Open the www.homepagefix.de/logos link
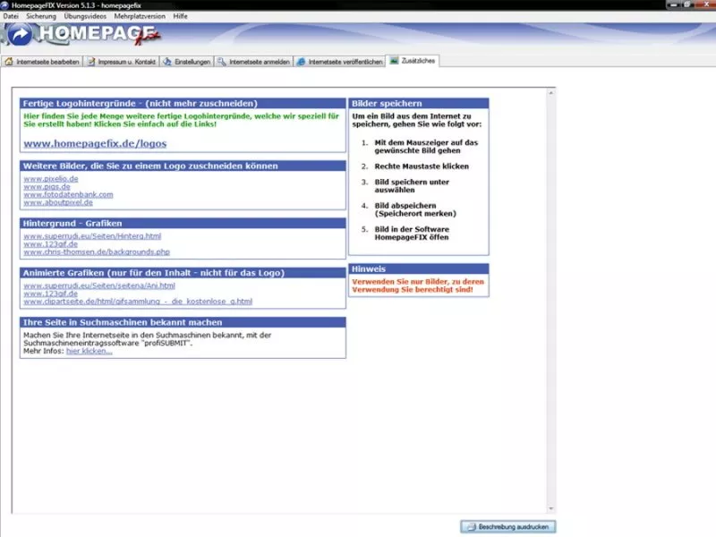716x537 pixels. [x=95, y=143]
